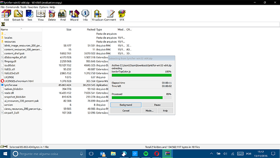Launch the Wizard tool
This screenshot has height=158, width=280.
point(74,15)
